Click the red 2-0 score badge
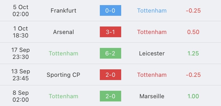The width and height of the screenshot is (221, 106). (110, 75)
